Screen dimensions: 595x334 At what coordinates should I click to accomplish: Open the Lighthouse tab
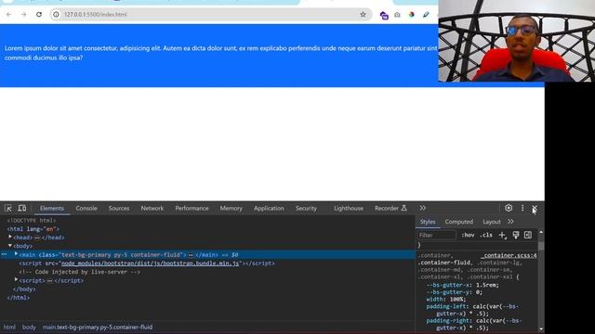(349, 208)
